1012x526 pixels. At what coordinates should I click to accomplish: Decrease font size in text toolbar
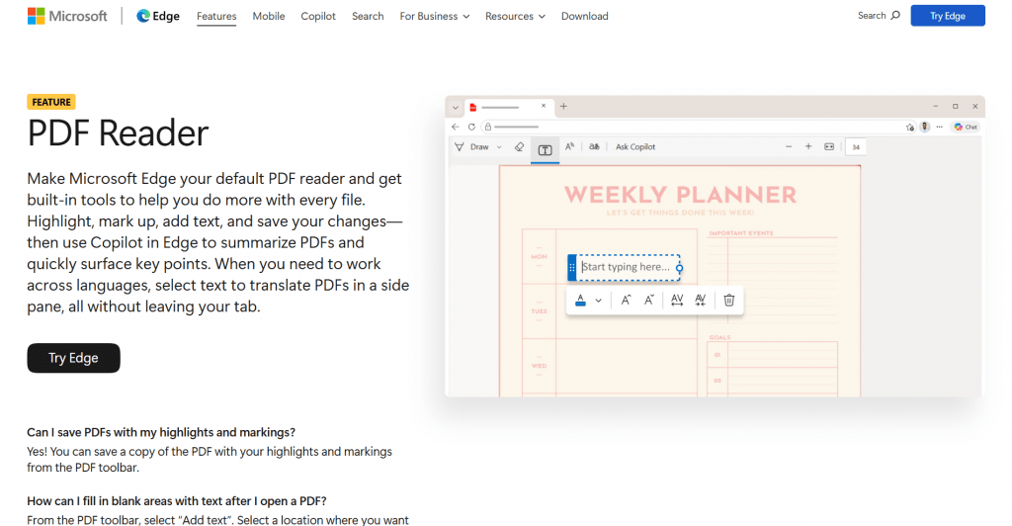click(648, 301)
